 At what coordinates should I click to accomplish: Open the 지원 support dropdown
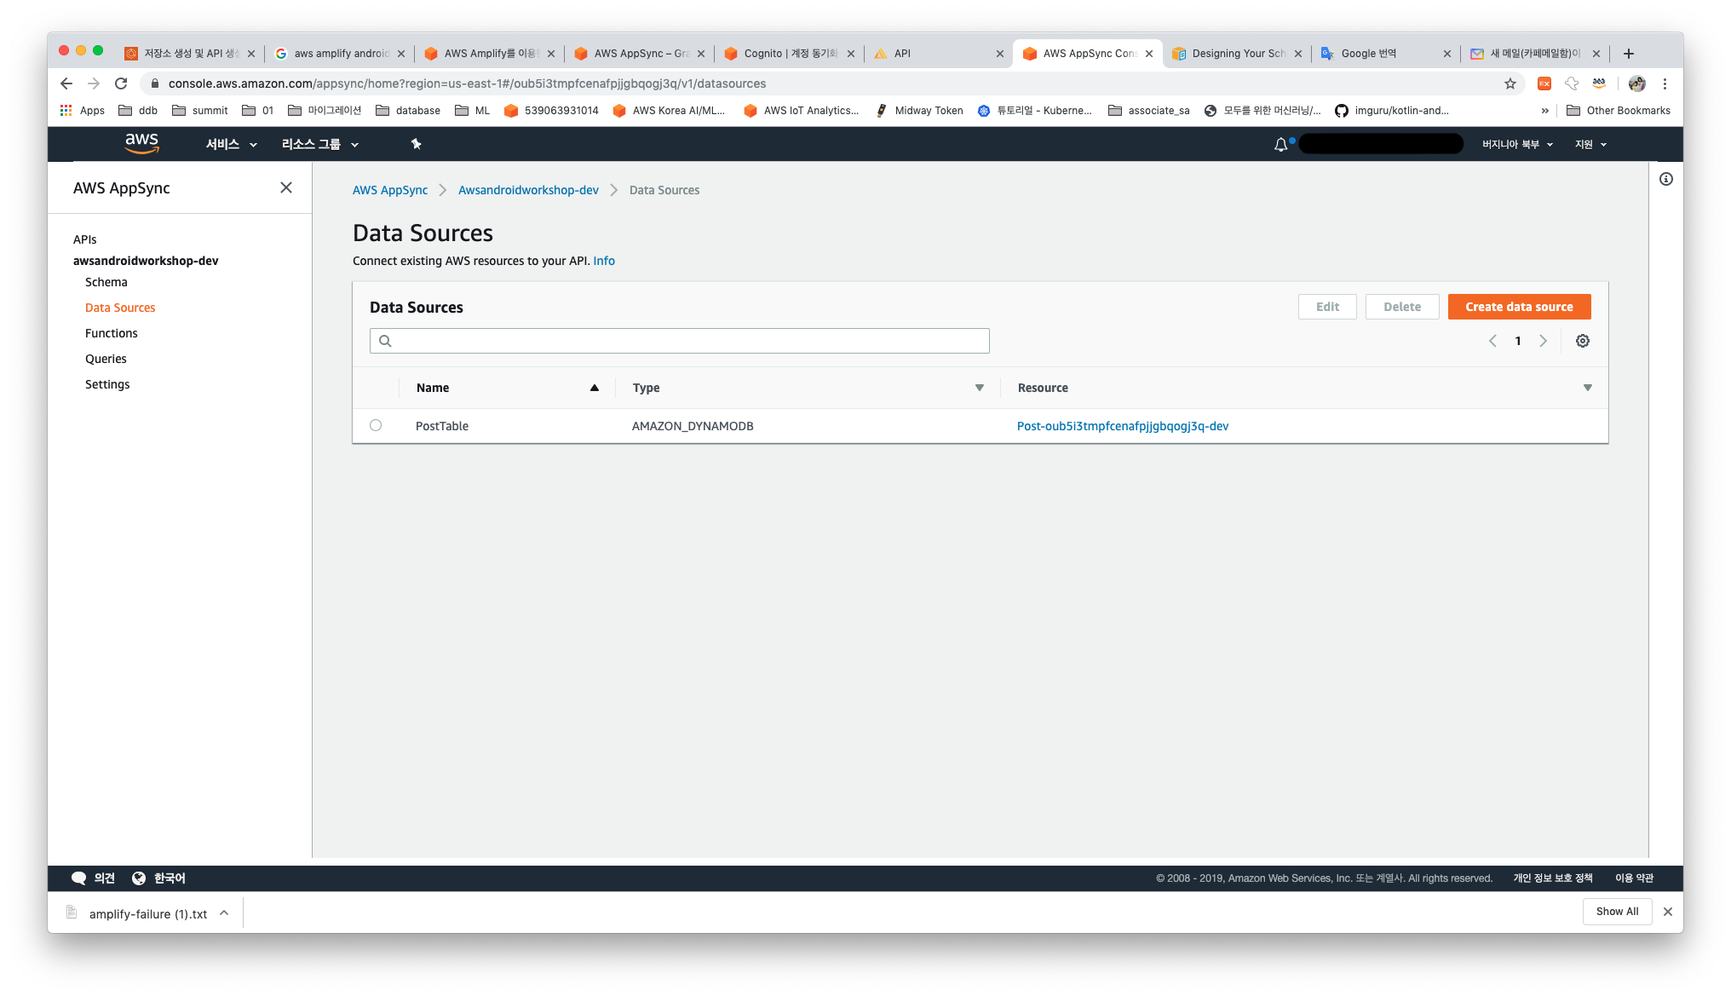(1590, 145)
